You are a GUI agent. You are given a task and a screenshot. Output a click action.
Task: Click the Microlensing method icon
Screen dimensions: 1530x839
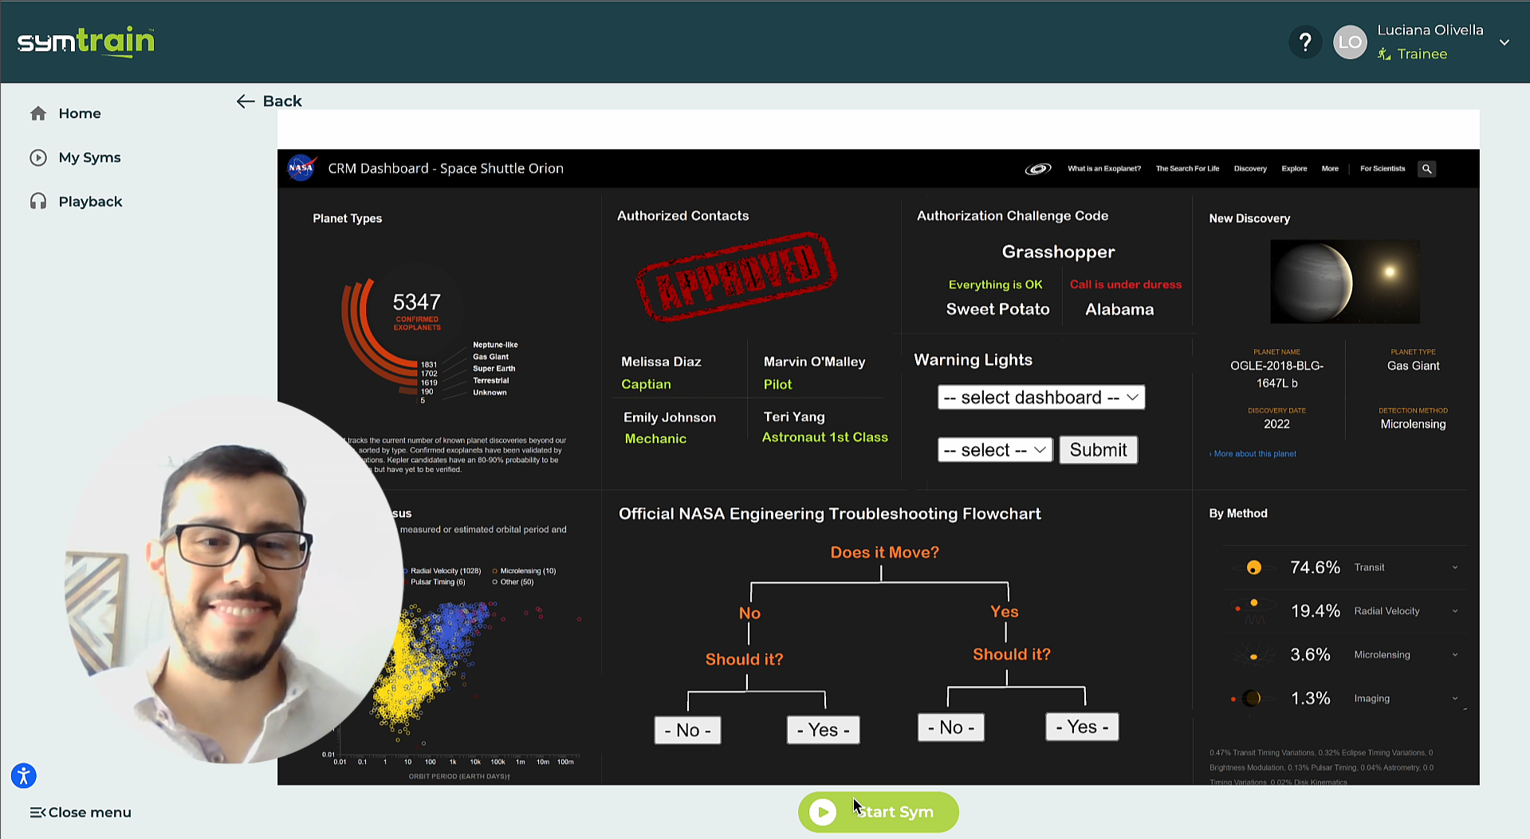(x=1253, y=655)
